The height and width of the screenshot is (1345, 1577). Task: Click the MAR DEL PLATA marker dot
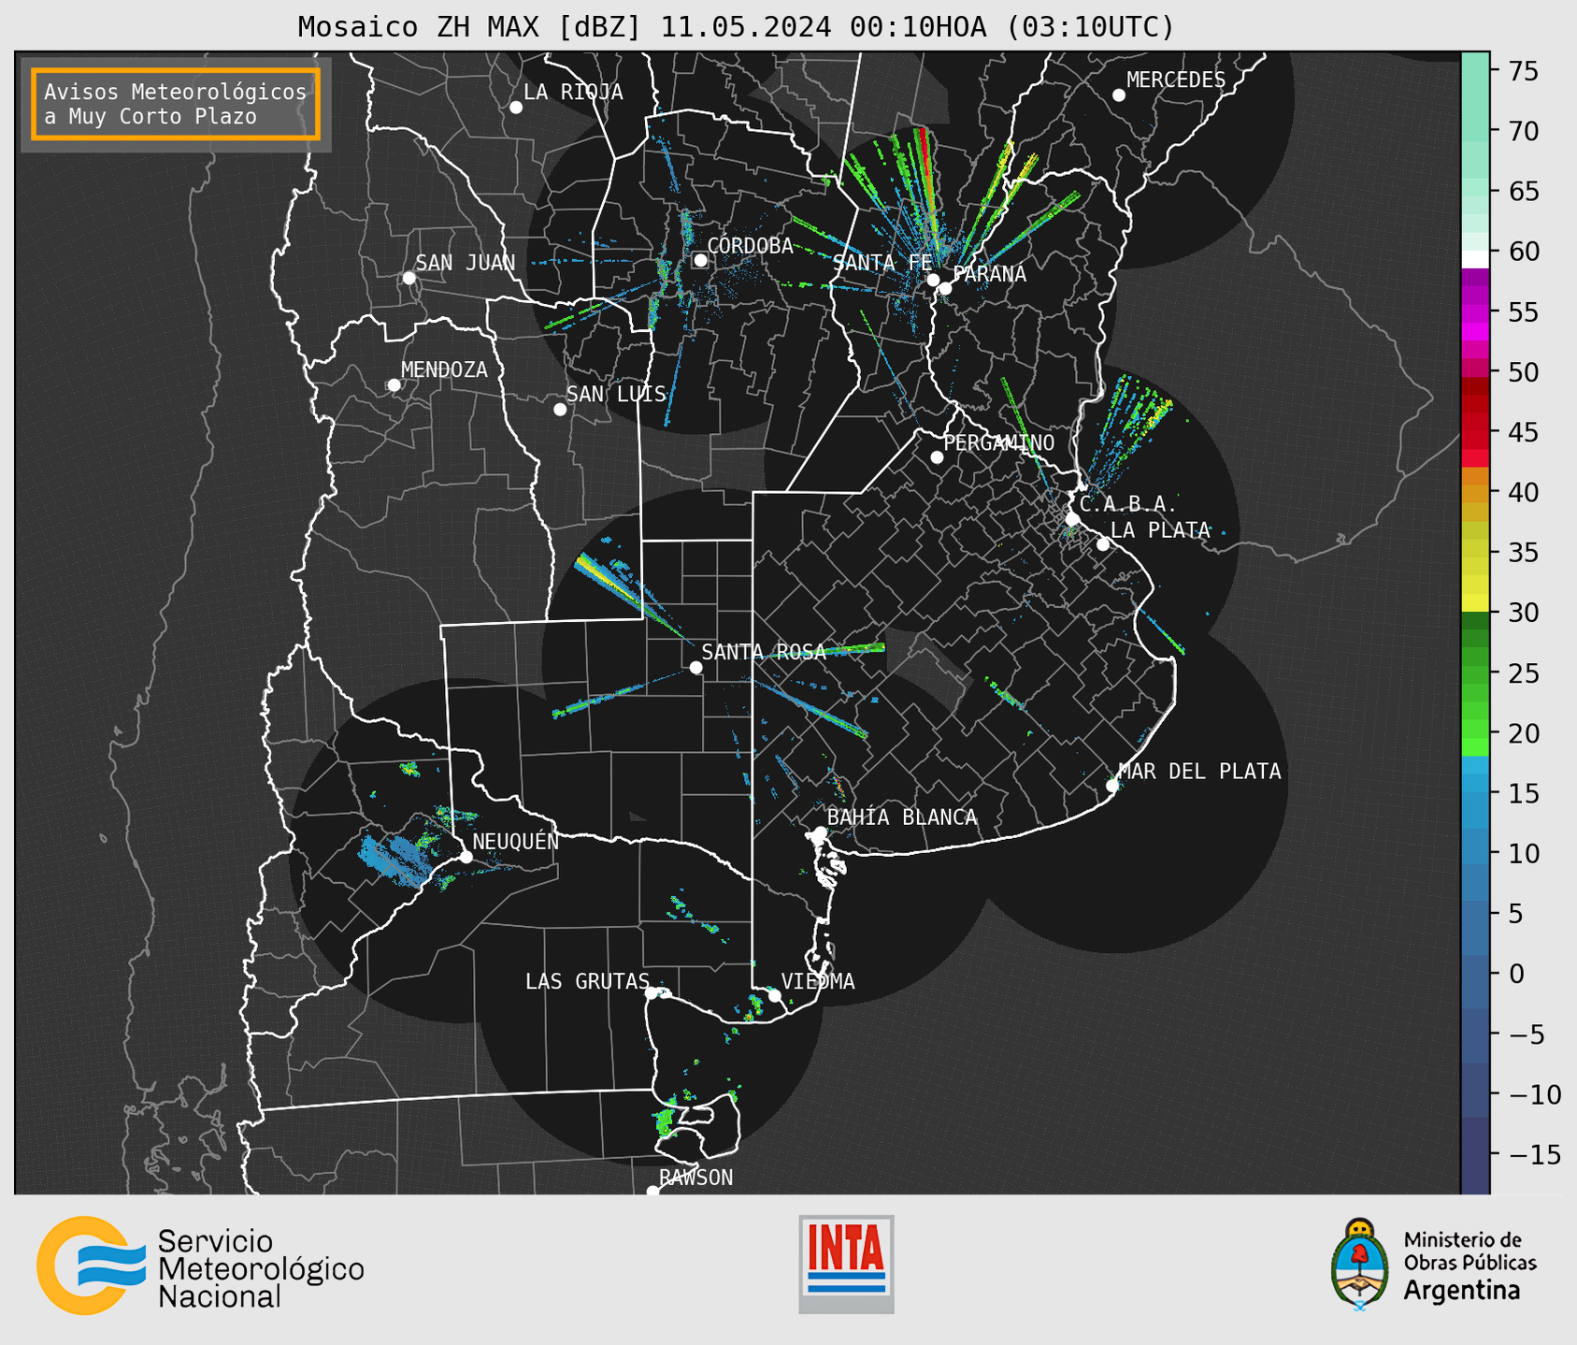tap(1112, 786)
